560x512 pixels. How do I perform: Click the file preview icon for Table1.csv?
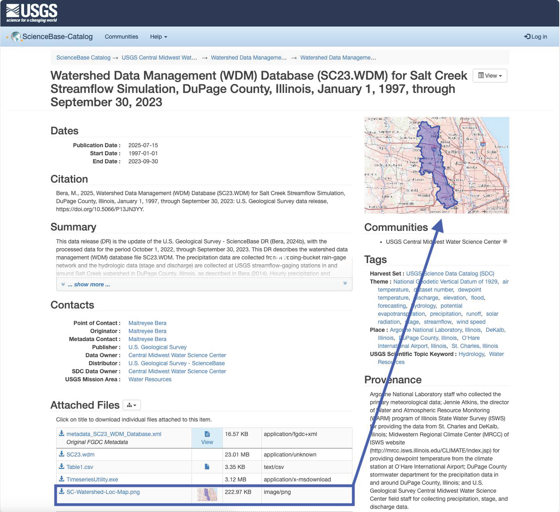tap(207, 467)
